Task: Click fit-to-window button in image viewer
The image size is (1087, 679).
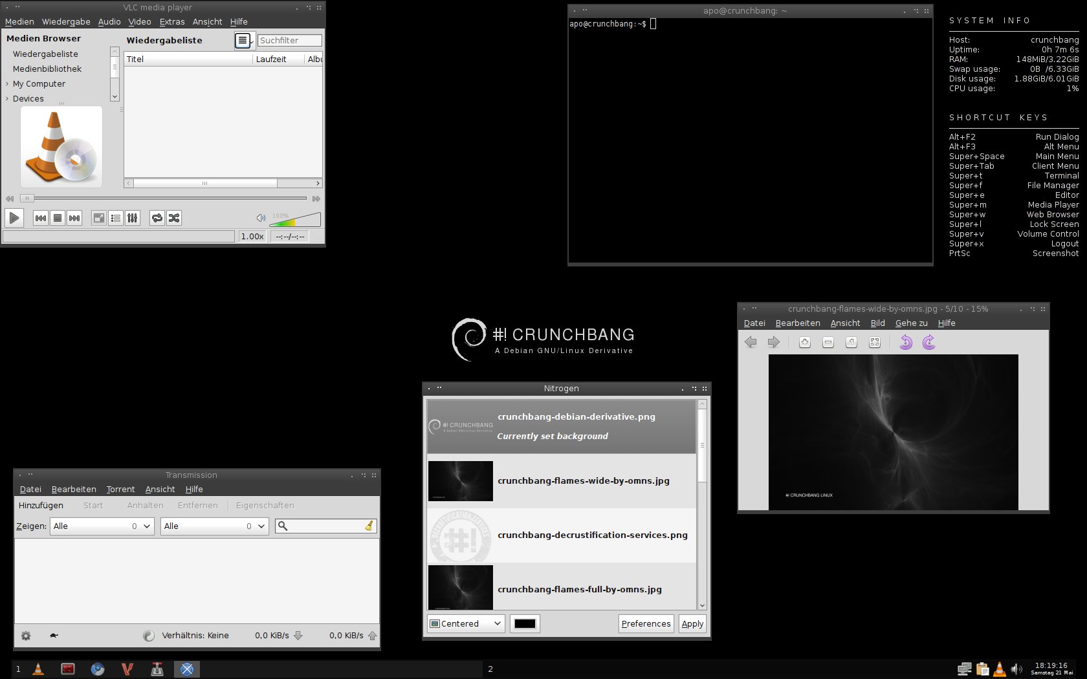Action: [x=875, y=343]
